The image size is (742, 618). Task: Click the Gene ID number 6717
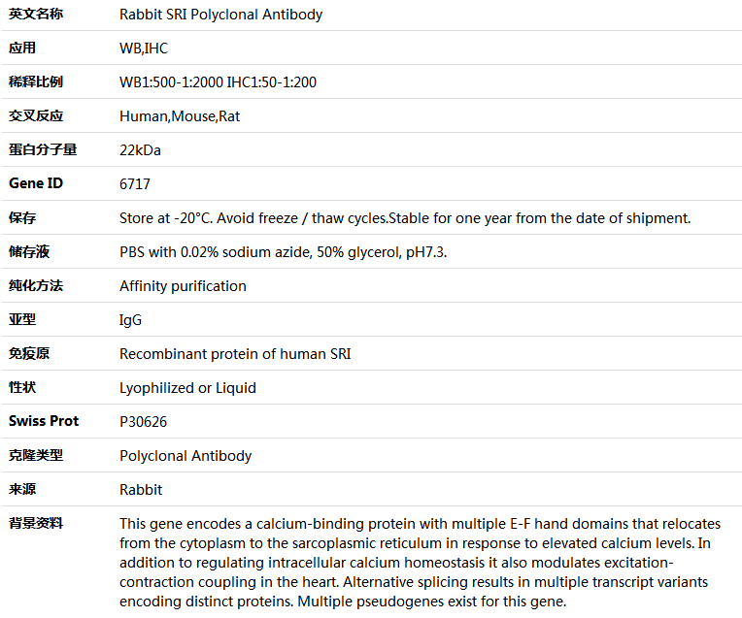[135, 184]
